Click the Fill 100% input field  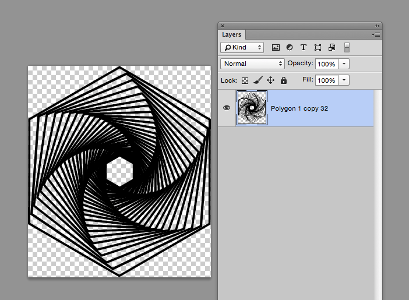point(327,80)
